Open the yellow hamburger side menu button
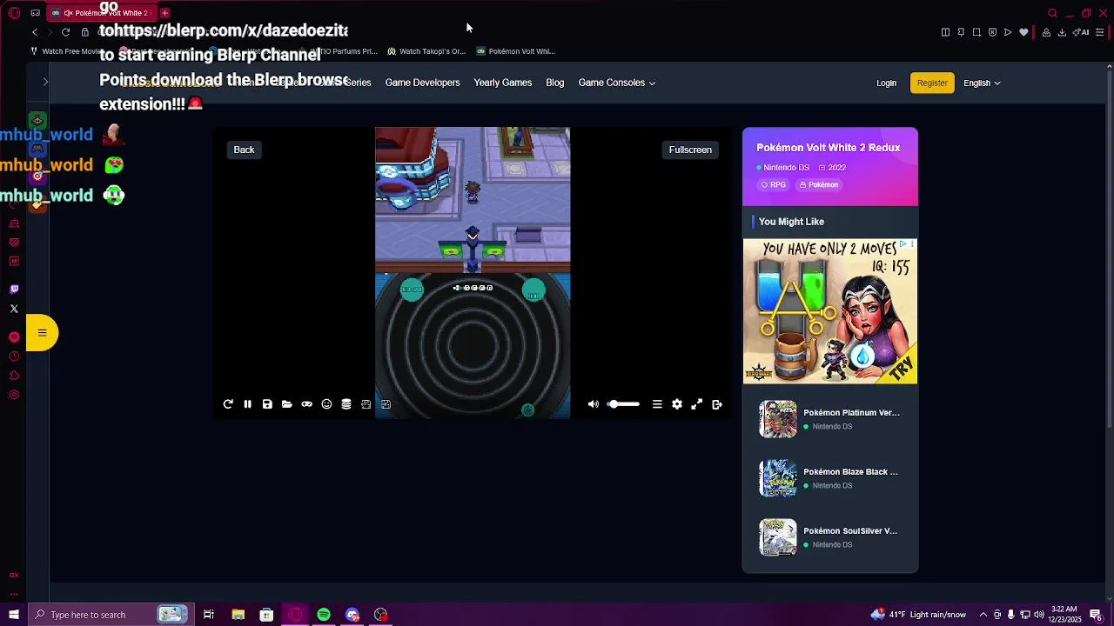 42,333
